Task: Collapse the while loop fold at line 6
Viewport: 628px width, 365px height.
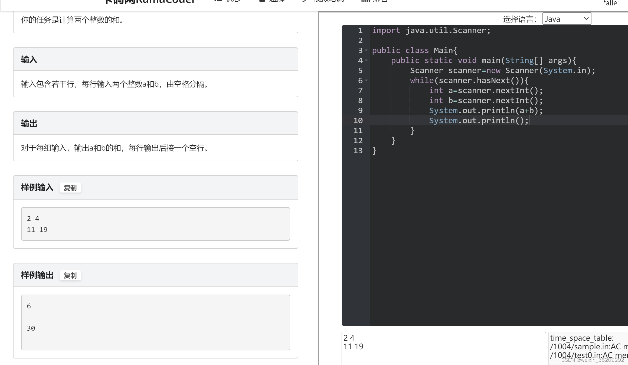Action: click(366, 80)
